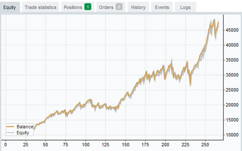The height and width of the screenshot is (151, 242).
Task: Click the 40000 y-axis label
Action: click(232, 45)
